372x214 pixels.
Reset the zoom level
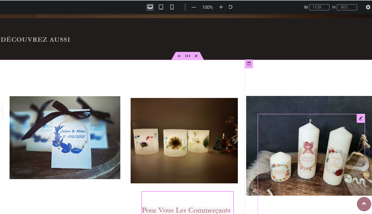point(230,7)
